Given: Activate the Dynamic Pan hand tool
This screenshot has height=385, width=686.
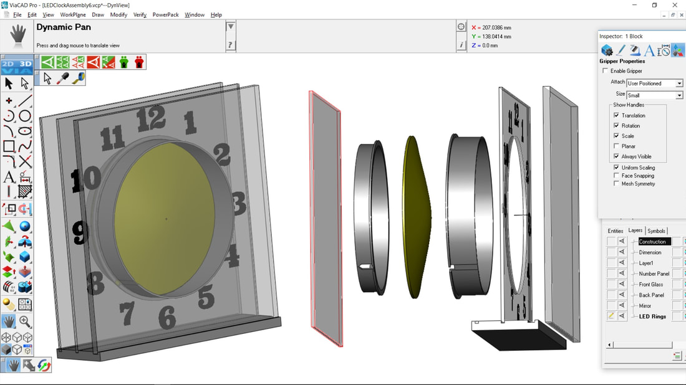Looking at the screenshot, I should click(9, 321).
